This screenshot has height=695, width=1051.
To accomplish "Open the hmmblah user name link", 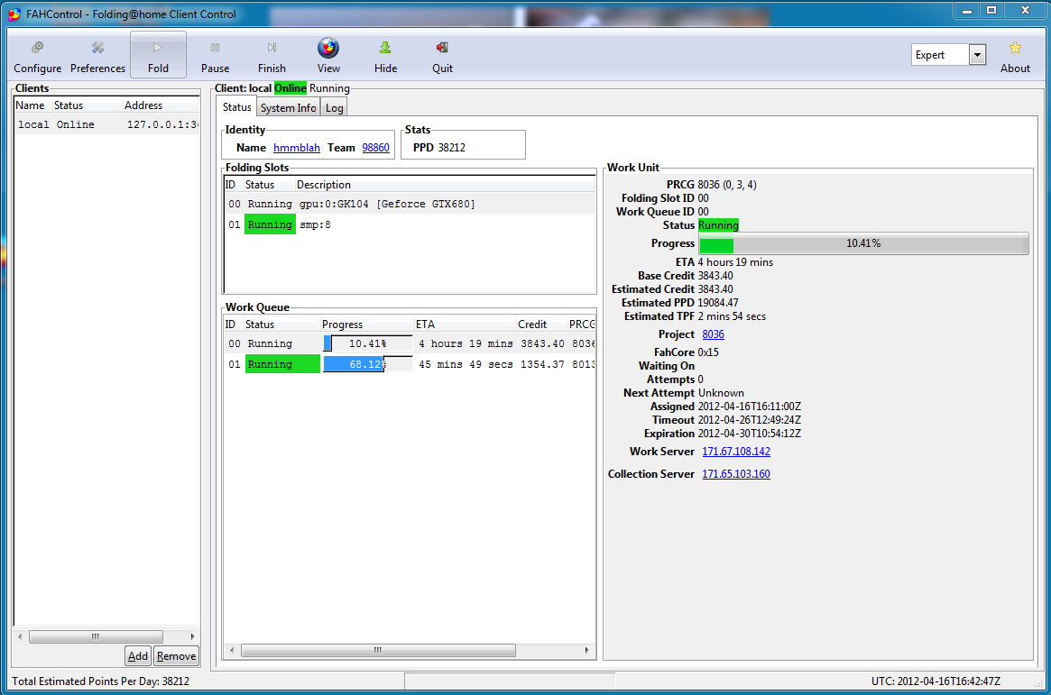I will coord(296,148).
